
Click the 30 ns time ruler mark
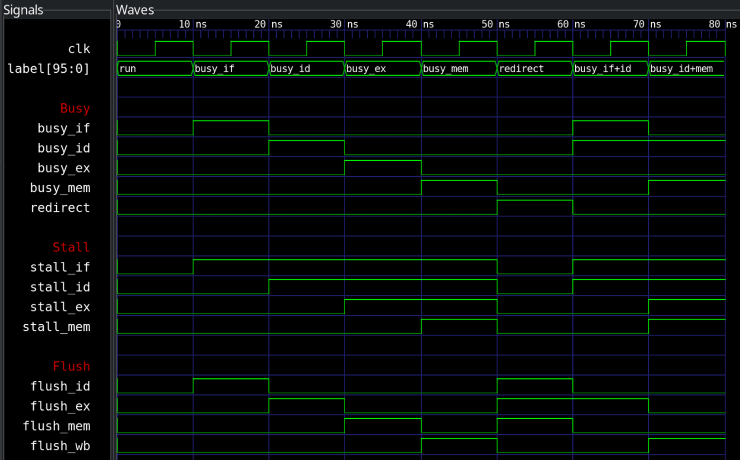(345, 24)
